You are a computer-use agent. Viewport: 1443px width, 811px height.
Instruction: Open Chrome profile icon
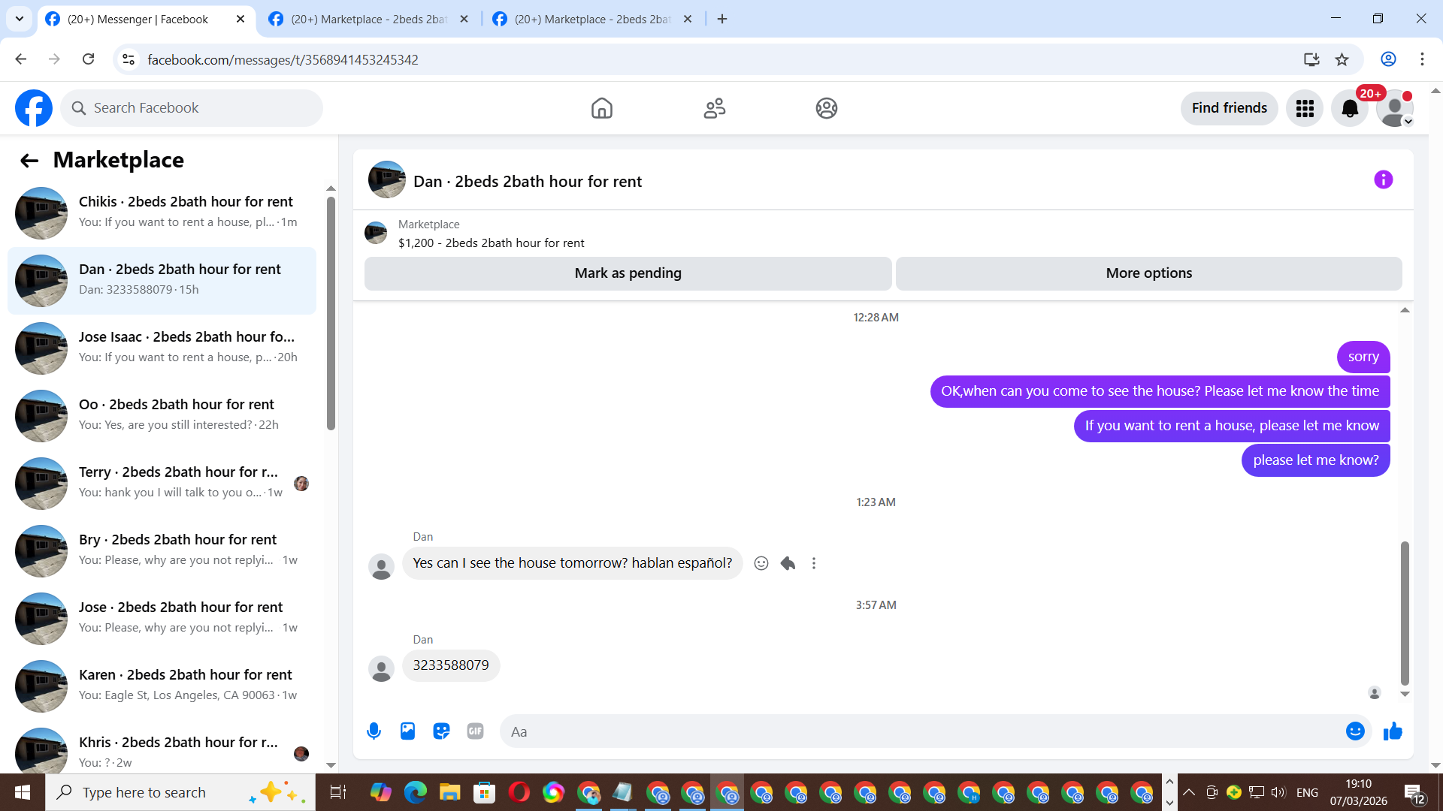1388,59
